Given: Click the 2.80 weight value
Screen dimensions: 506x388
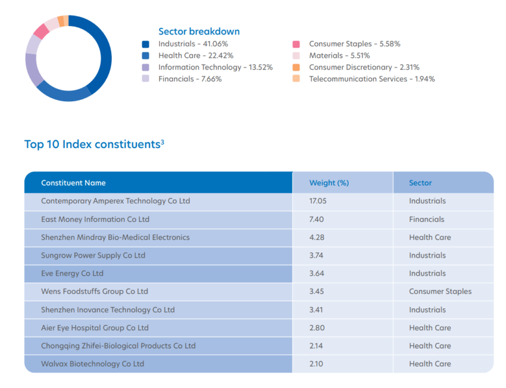Looking at the screenshot, I should [317, 328].
